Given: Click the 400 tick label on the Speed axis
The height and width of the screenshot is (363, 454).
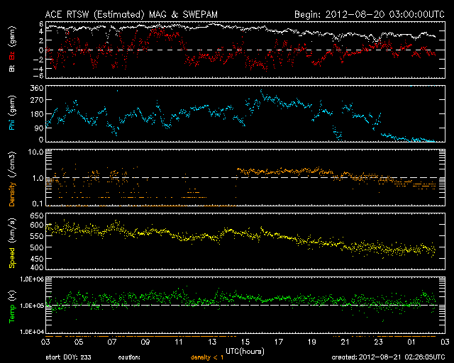Looking at the screenshot, I should [36, 267].
